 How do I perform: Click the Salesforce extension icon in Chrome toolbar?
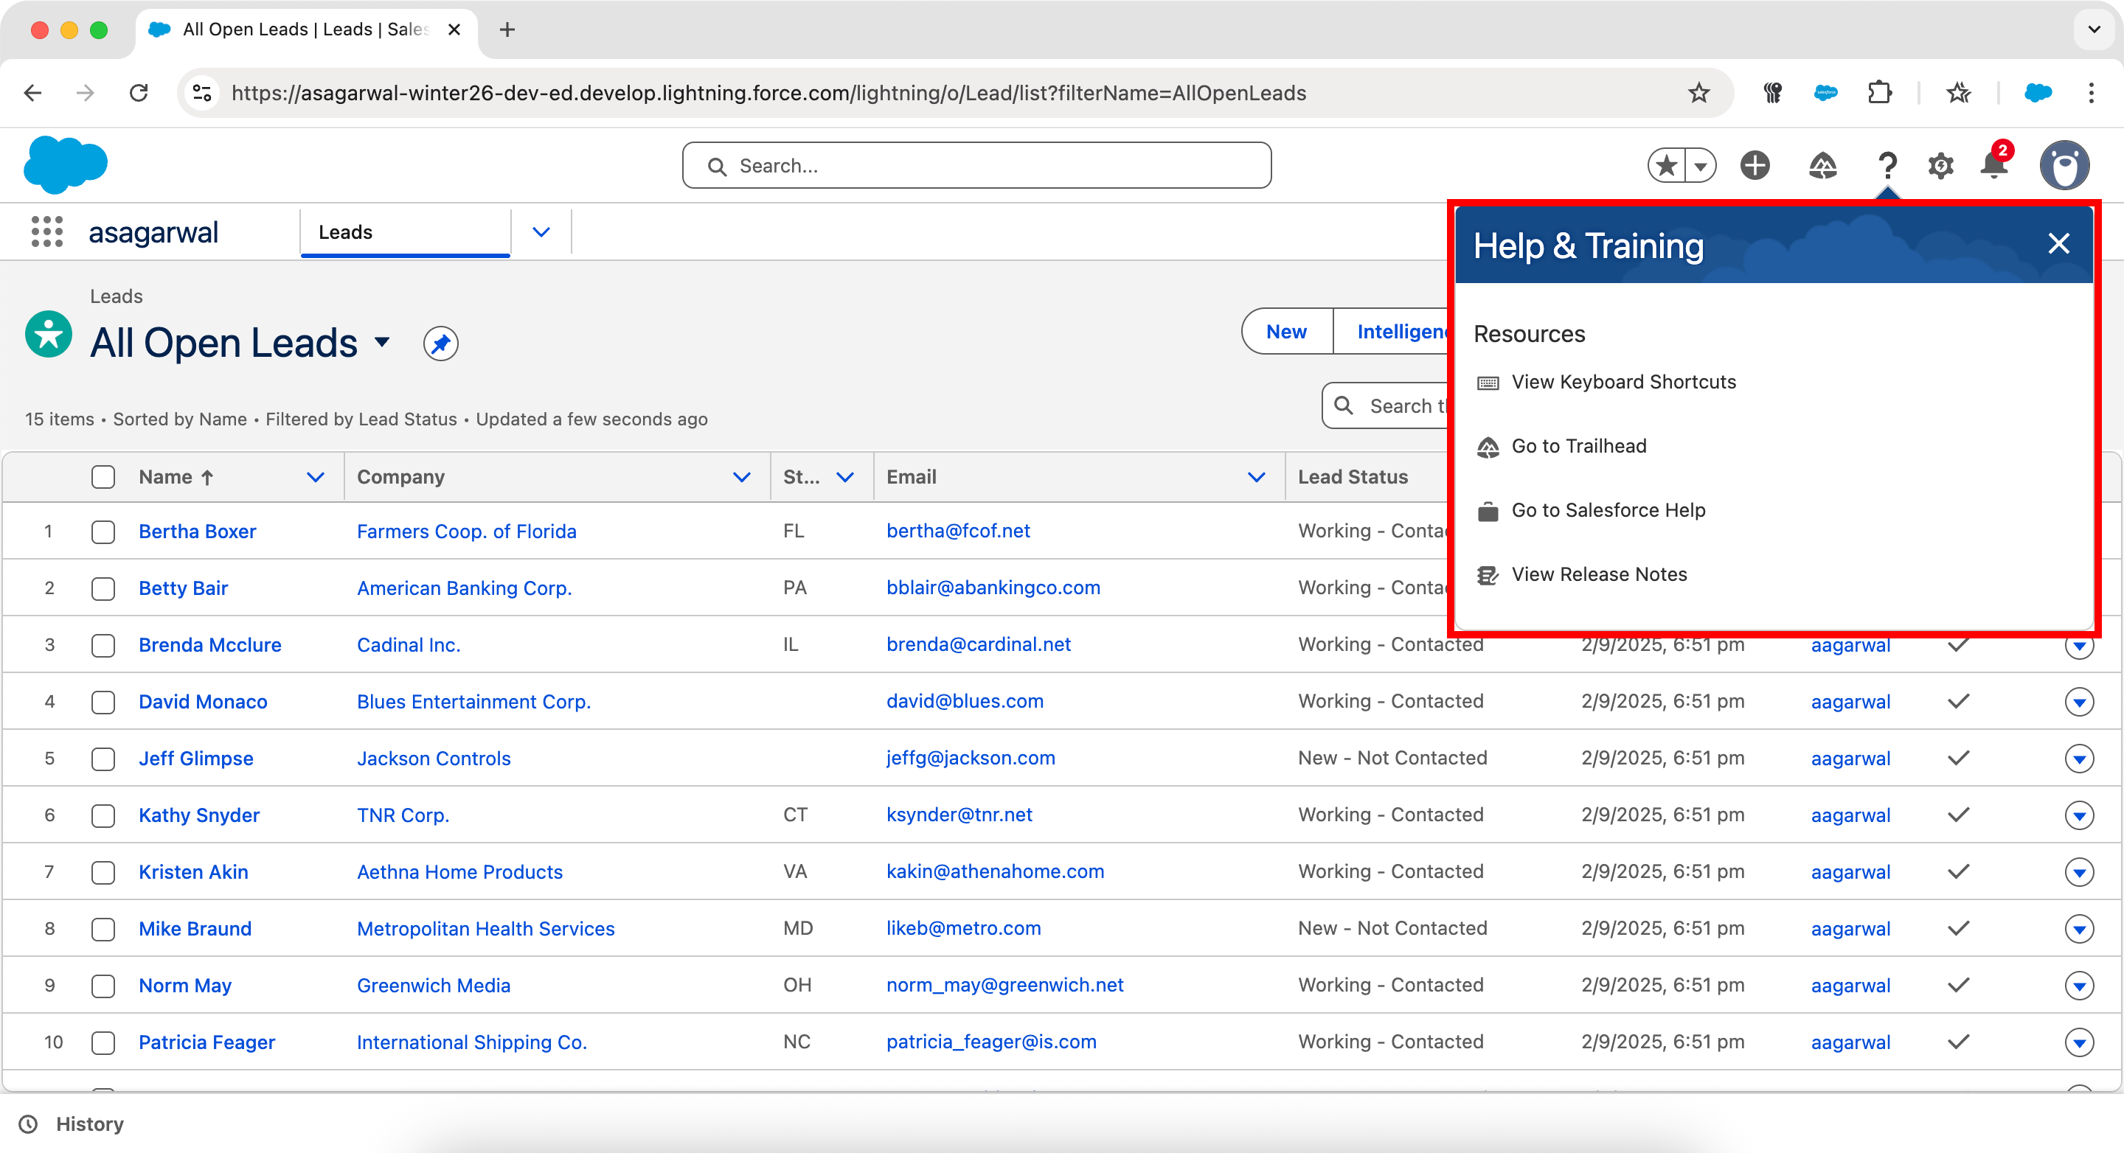[x=1825, y=93]
